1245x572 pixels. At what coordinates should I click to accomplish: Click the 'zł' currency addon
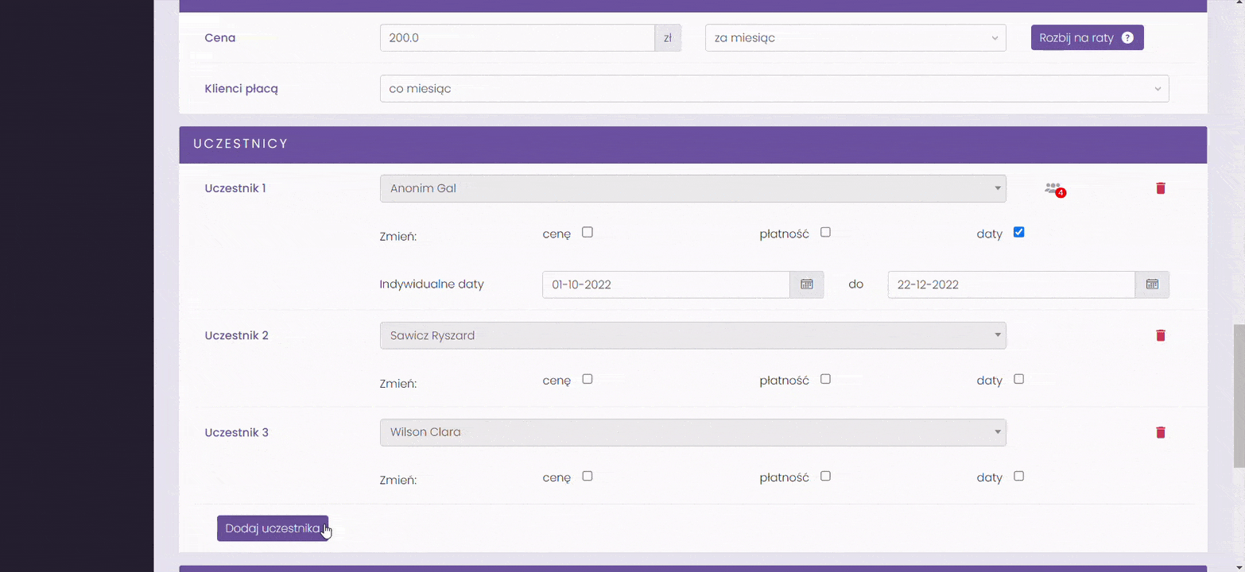[x=668, y=37]
